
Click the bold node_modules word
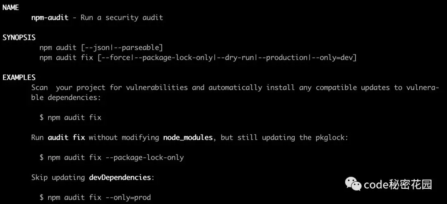[188, 137]
